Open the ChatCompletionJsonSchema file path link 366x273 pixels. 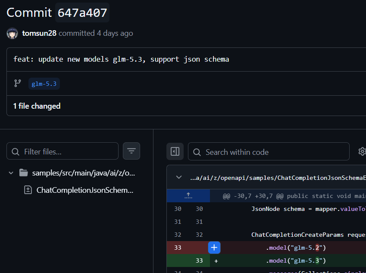click(x=278, y=178)
